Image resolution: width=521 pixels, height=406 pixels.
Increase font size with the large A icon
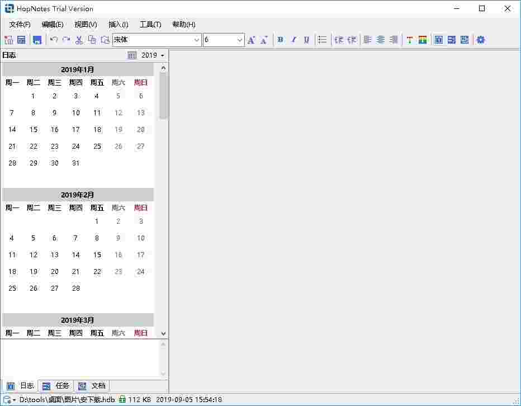(x=251, y=40)
